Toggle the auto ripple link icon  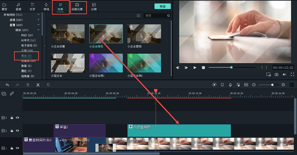point(12,93)
